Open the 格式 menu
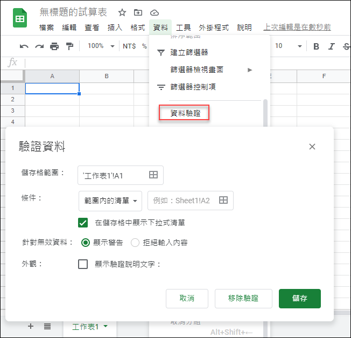 tap(138, 27)
